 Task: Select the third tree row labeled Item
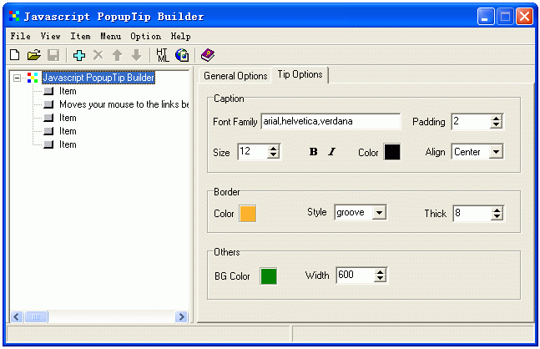68,118
